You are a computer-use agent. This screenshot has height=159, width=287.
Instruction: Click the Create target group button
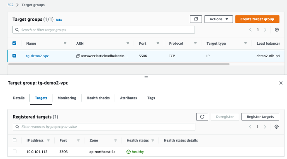(x=257, y=19)
